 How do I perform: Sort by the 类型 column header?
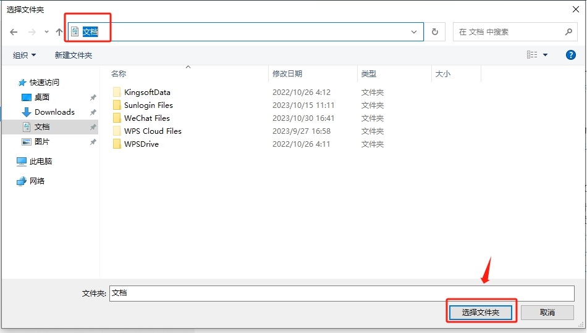(x=368, y=73)
